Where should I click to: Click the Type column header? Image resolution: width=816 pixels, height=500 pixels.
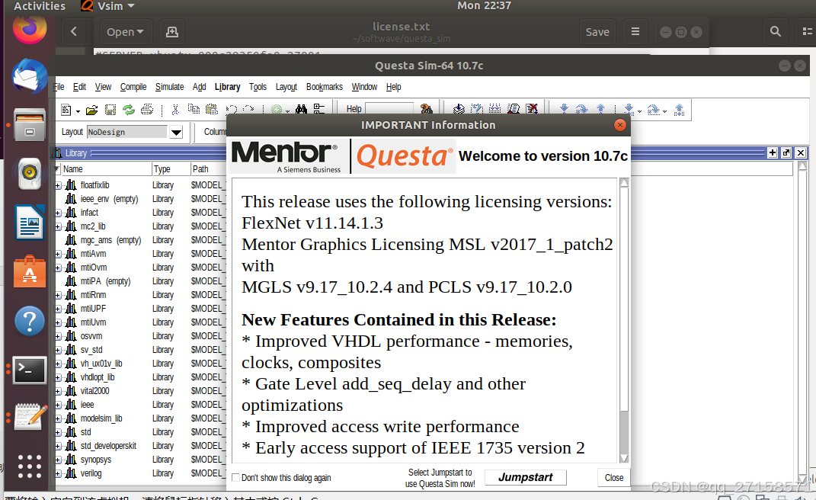(171, 169)
